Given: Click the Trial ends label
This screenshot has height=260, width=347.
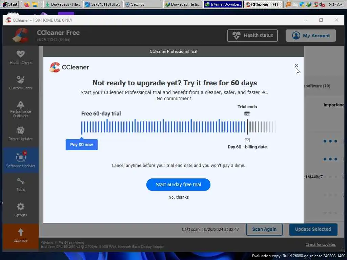Looking at the screenshot, I should pyautogui.click(x=247, y=107).
